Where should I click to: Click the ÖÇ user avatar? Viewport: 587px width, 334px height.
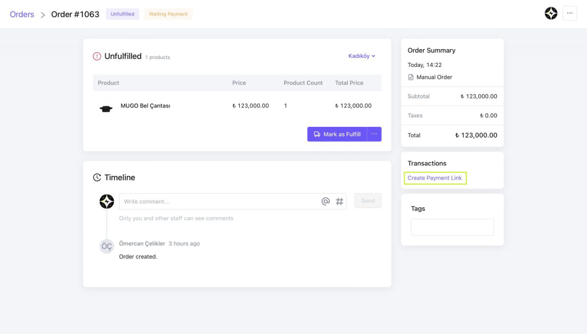[x=107, y=246]
